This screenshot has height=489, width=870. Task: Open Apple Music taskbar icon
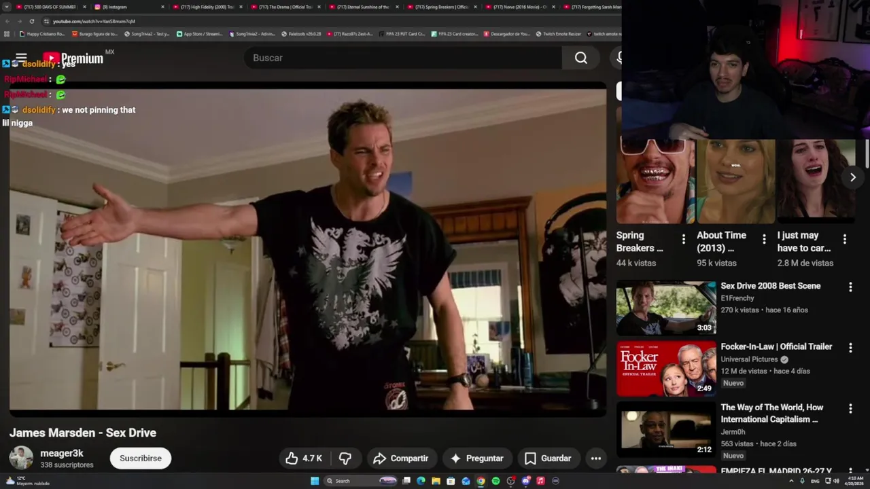[540, 481]
